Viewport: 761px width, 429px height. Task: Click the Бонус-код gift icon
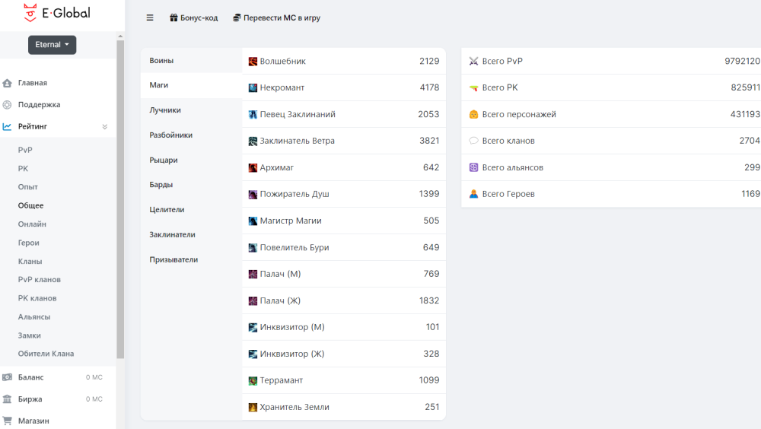point(174,17)
